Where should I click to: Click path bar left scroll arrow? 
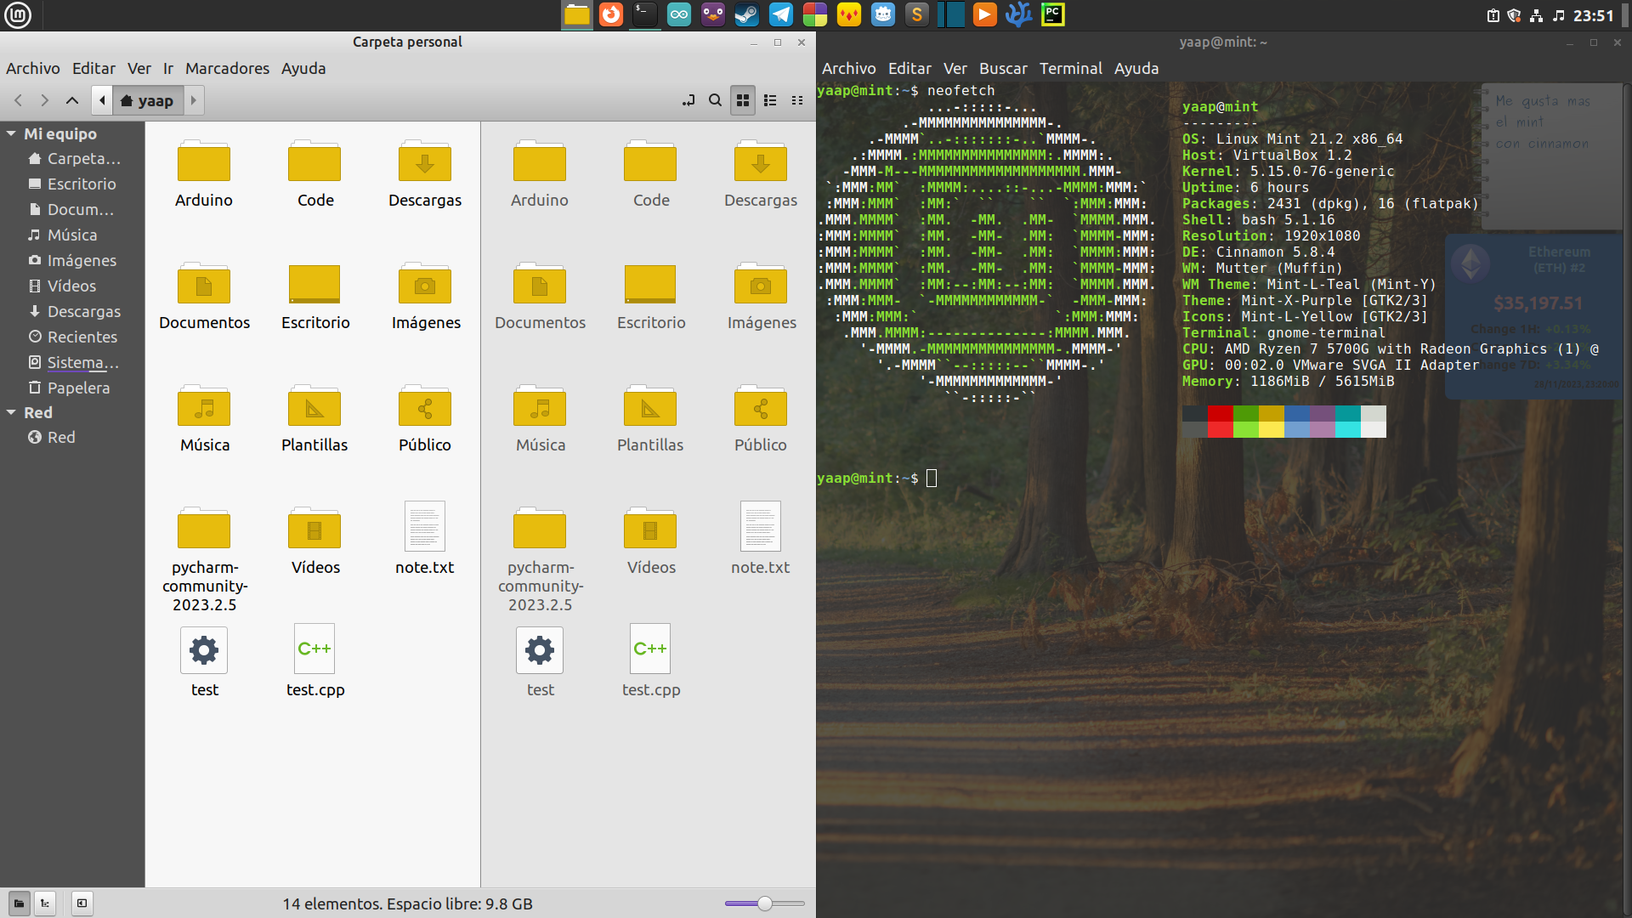coord(102,100)
